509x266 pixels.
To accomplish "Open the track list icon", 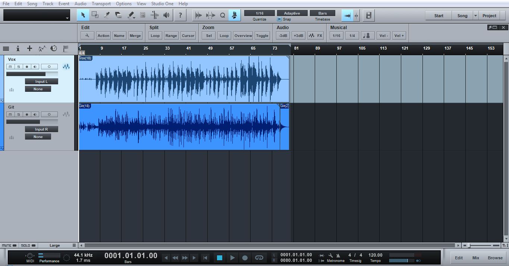I will (6, 48).
